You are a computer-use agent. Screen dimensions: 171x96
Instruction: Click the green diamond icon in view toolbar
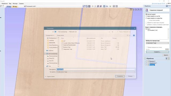(x=110, y=6)
